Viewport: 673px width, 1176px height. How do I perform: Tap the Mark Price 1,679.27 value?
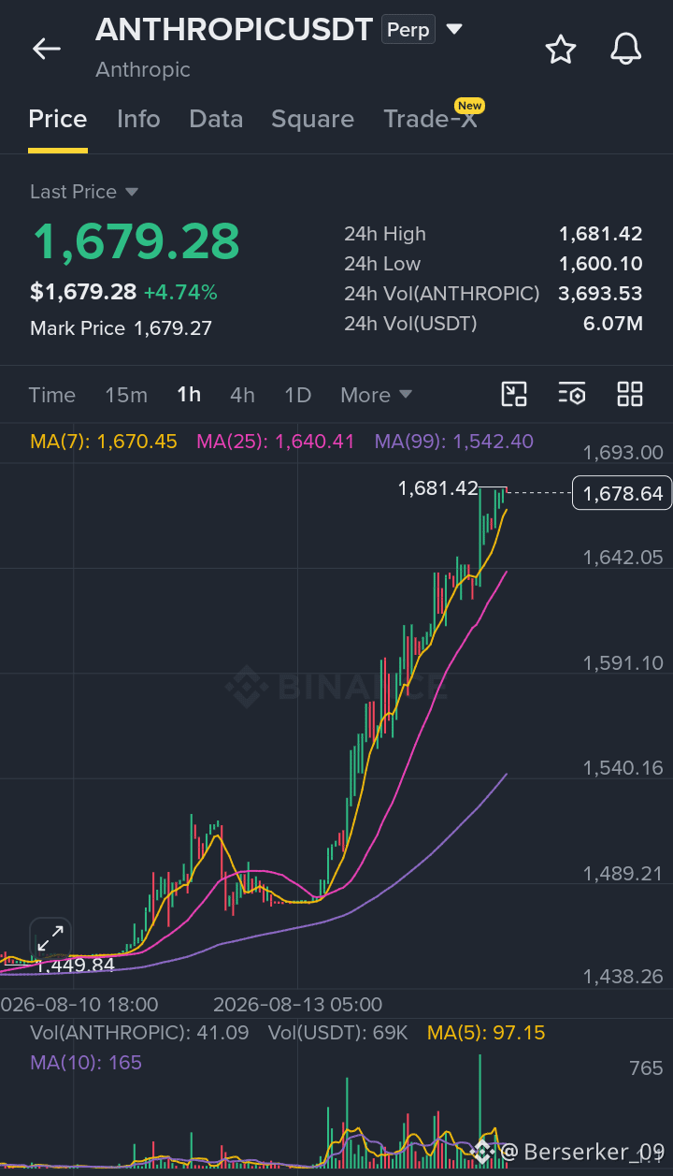[173, 328]
